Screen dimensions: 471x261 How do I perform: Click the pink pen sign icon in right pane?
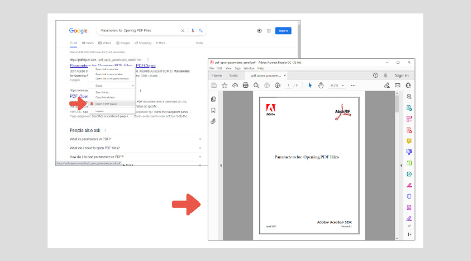pos(409,185)
